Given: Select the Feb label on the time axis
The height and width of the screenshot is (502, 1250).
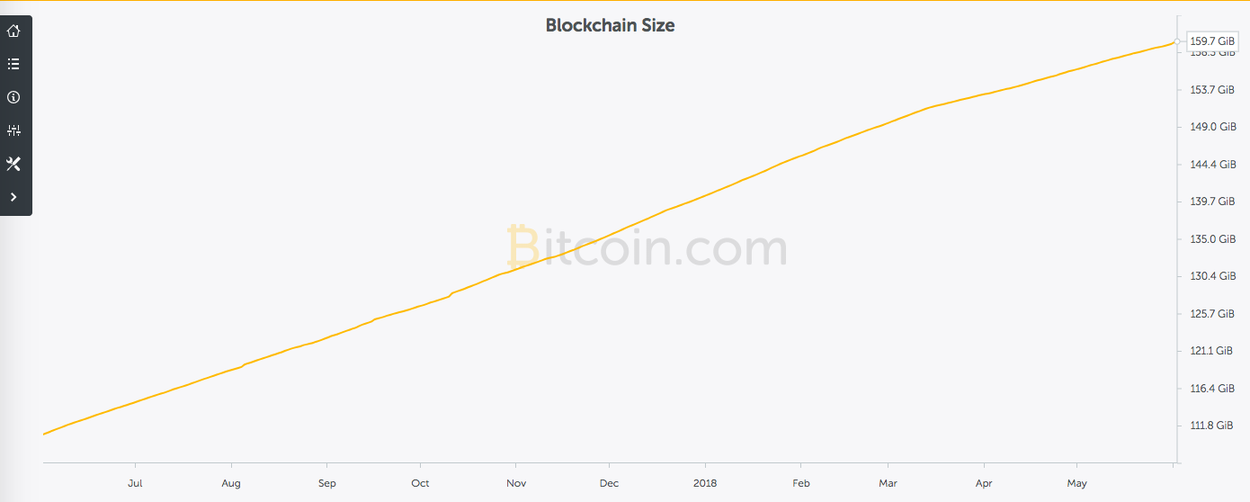Looking at the screenshot, I should coord(801,483).
